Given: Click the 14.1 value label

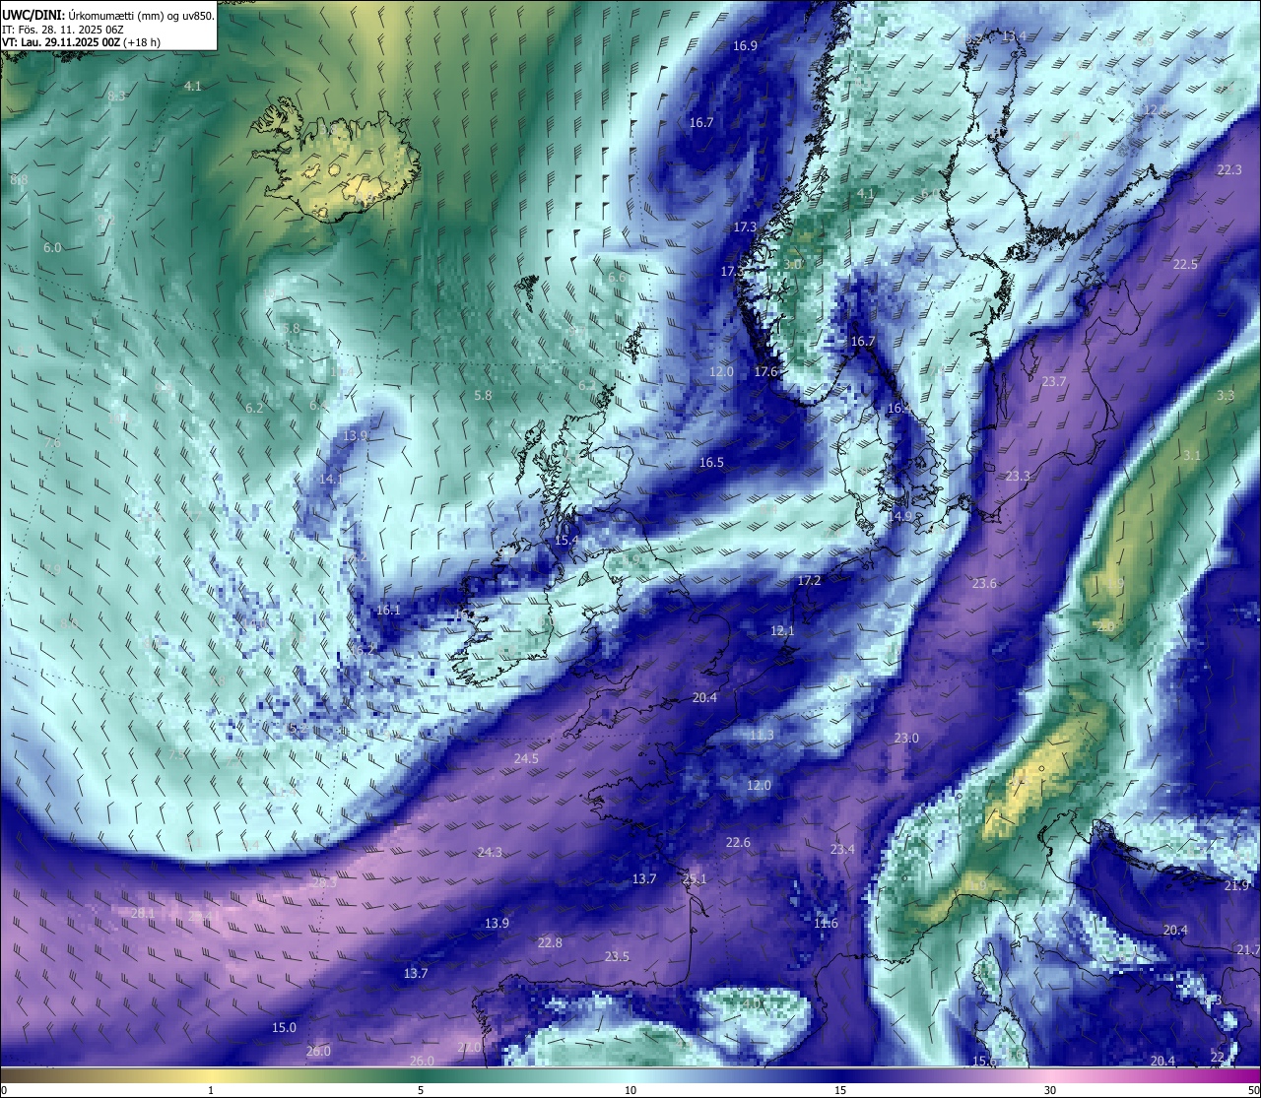Looking at the screenshot, I should (331, 480).
